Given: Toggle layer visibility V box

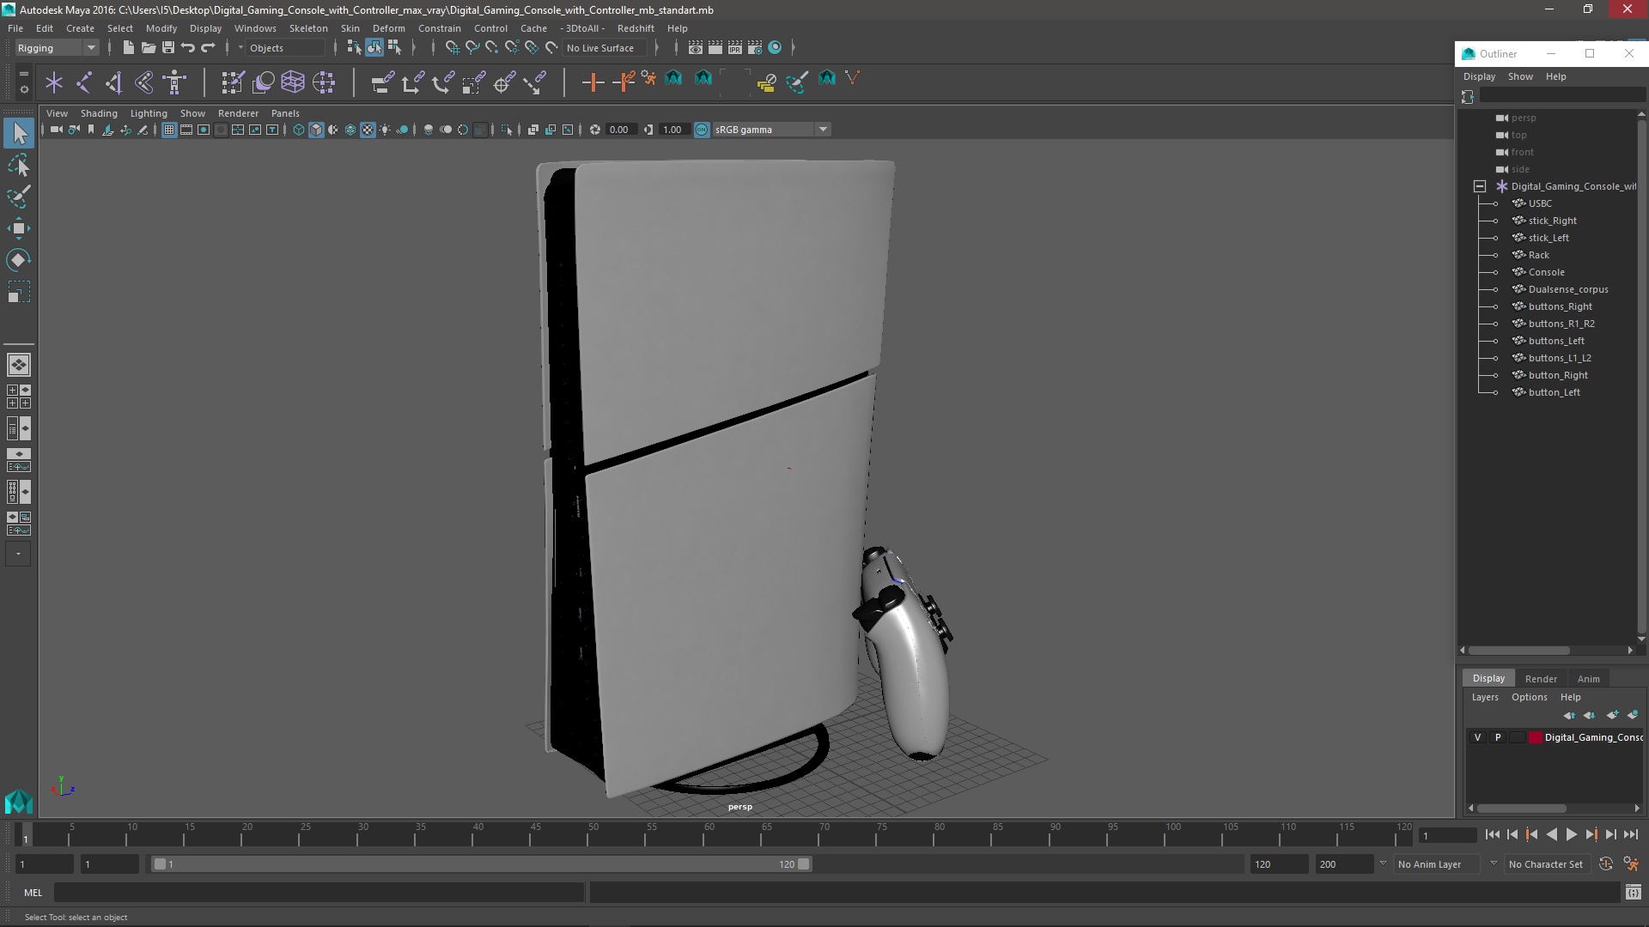Looking at the screenshot, I should point(1477,737).
